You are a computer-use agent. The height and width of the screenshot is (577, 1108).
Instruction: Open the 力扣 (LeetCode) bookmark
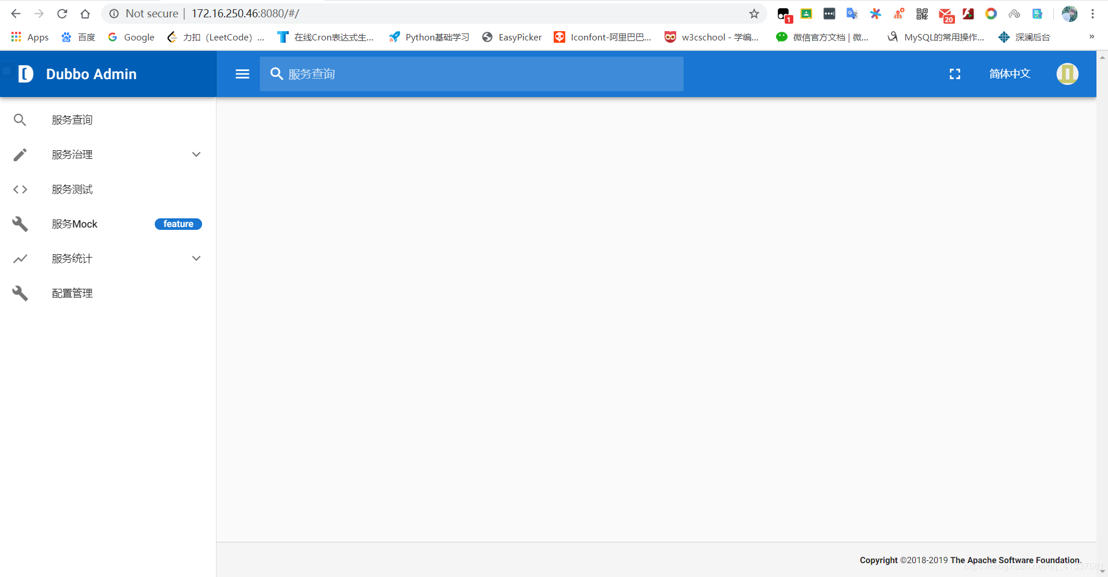[216, 37]
